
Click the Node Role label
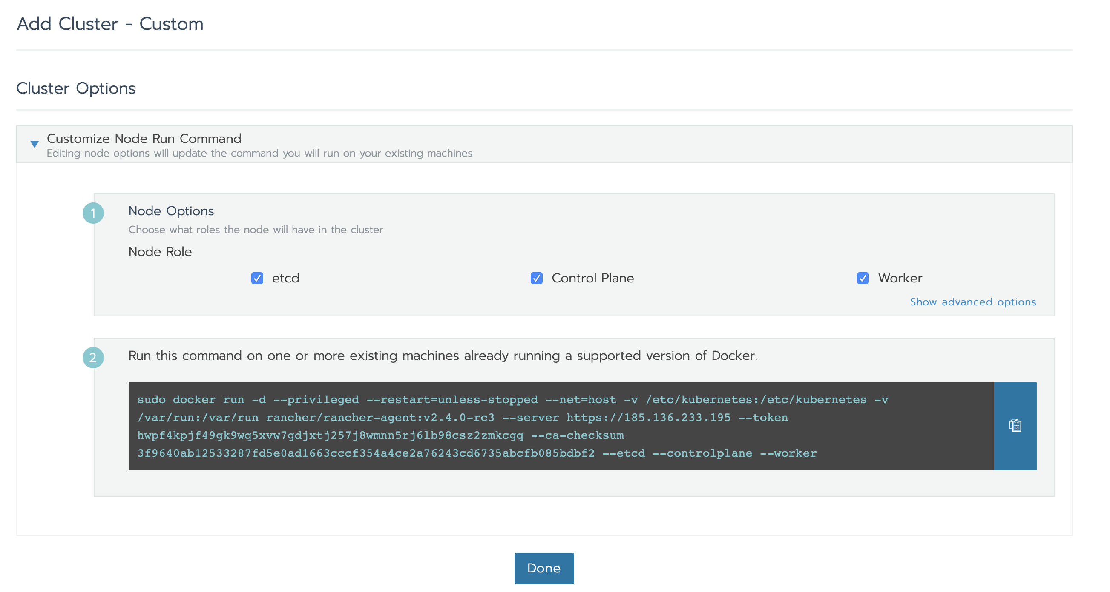click(160, 252)
